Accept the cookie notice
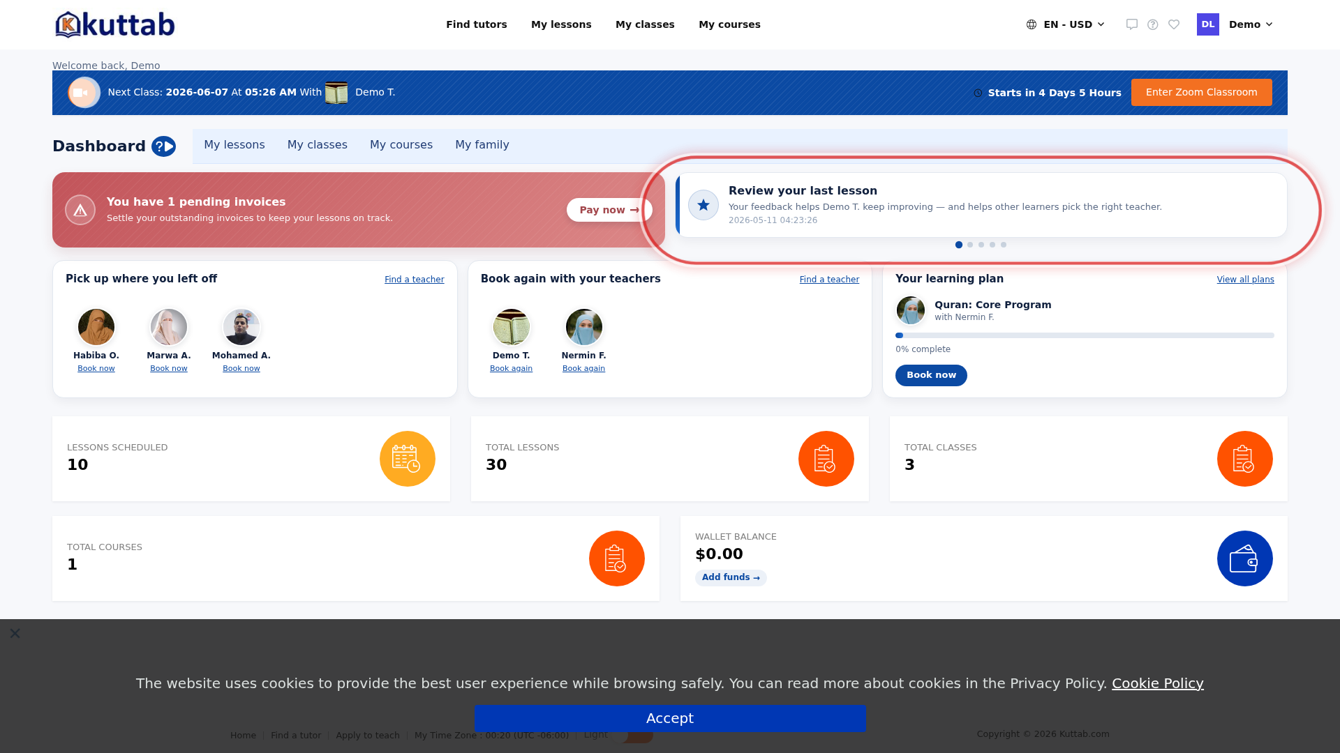The image size is (1340, 753). click(x=670, y=718)
